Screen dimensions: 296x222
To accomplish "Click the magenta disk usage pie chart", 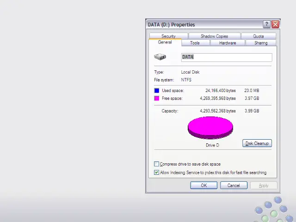I will pos(210,128).
